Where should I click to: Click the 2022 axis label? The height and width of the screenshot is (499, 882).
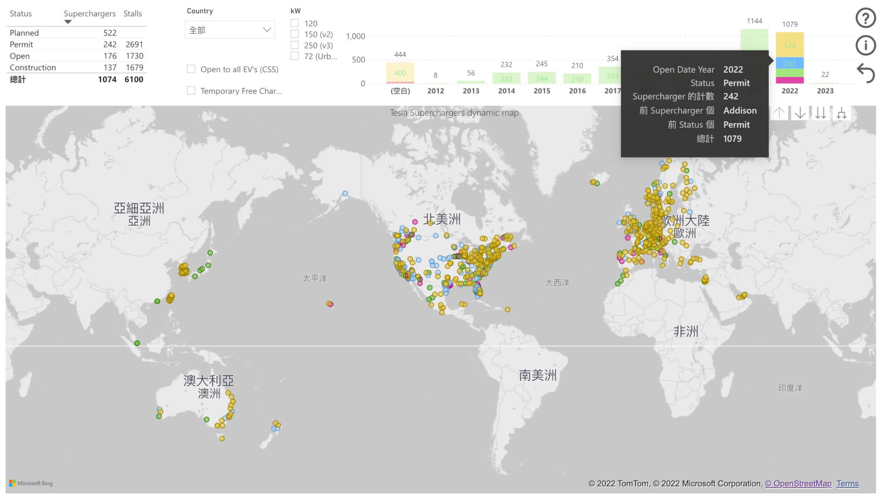click(790, 91)
